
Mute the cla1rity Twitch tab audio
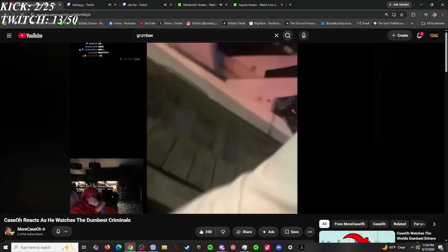click(x=165, y=5)
